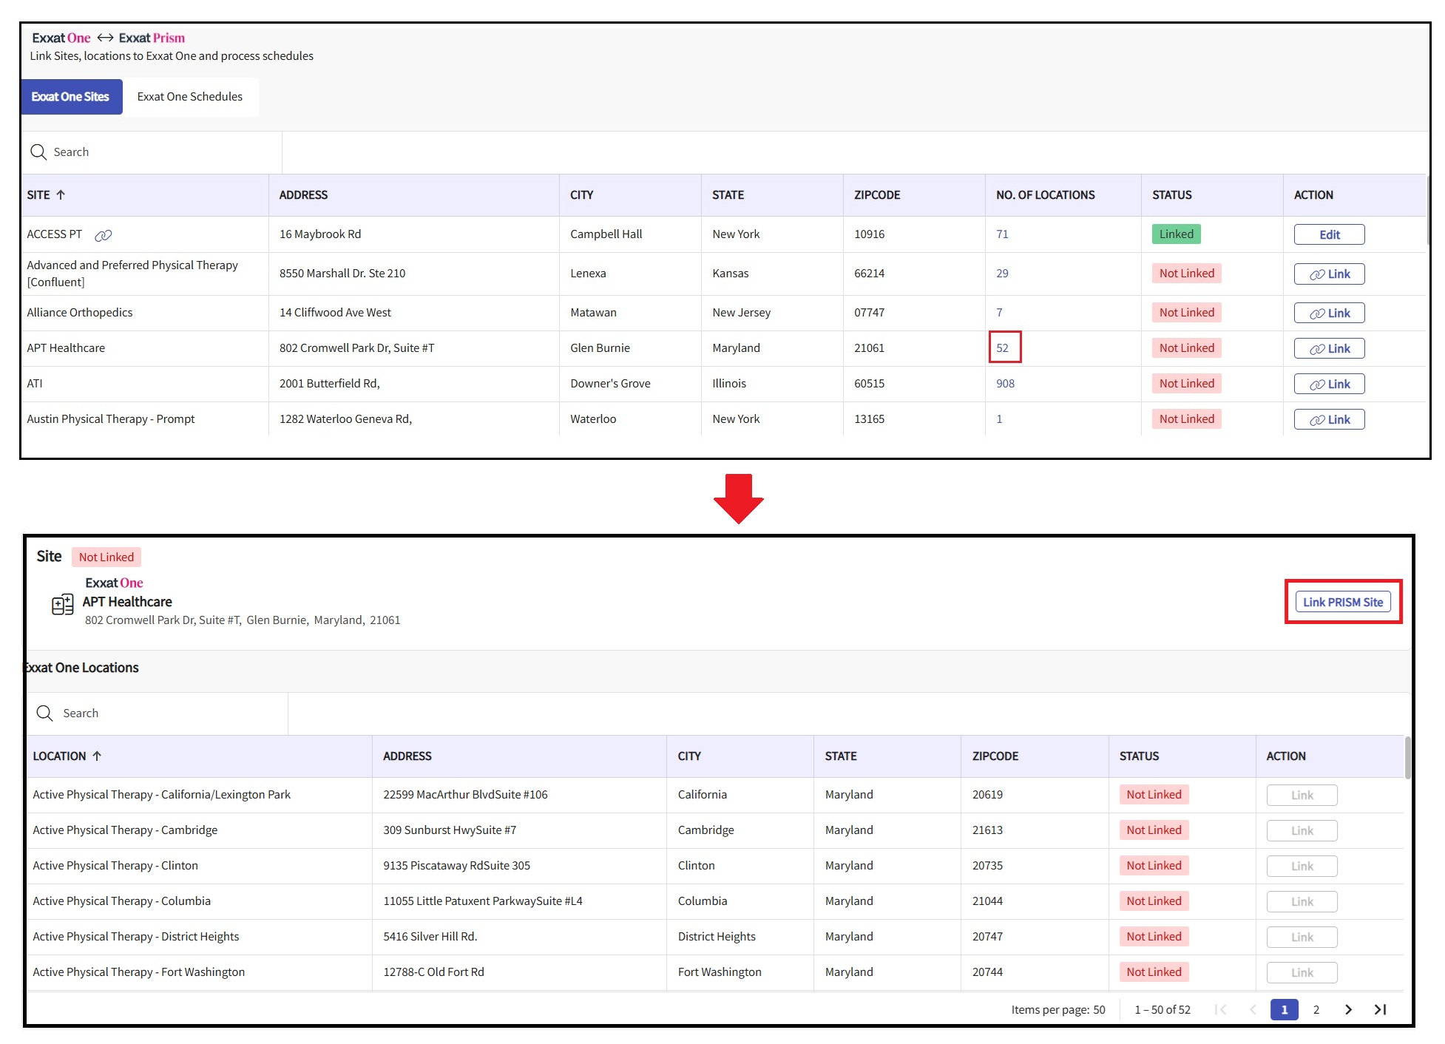Click 'Active Physical Therapy - Columbia' location name
Screen dimensions: 1445x1044
121,901
